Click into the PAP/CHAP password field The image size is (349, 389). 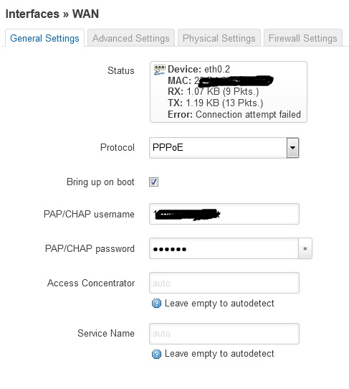224,248
